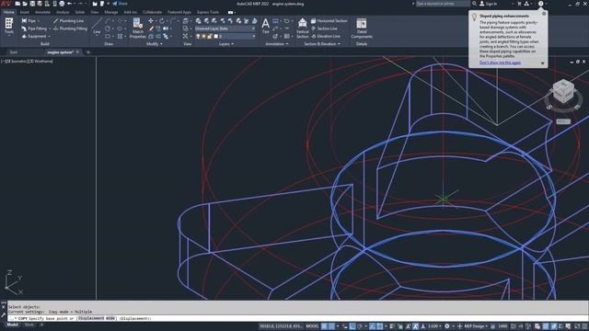Screen dimensions: 589x331
Task: Click the viewport label SE Isometric 2D Wireframe
Action: (28, 62)
